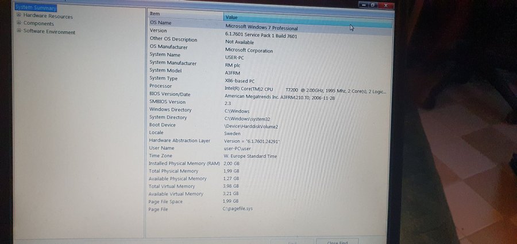This screenshot has width=517, height=244.
Task: Click the X86-based PC value
Action: [240, 81]
